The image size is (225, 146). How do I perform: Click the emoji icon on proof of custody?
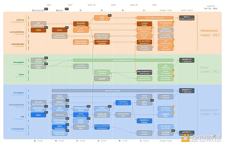point(173,70)
